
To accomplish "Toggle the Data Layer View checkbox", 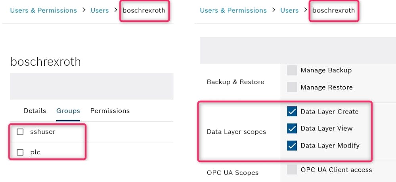I will (292, 129).
